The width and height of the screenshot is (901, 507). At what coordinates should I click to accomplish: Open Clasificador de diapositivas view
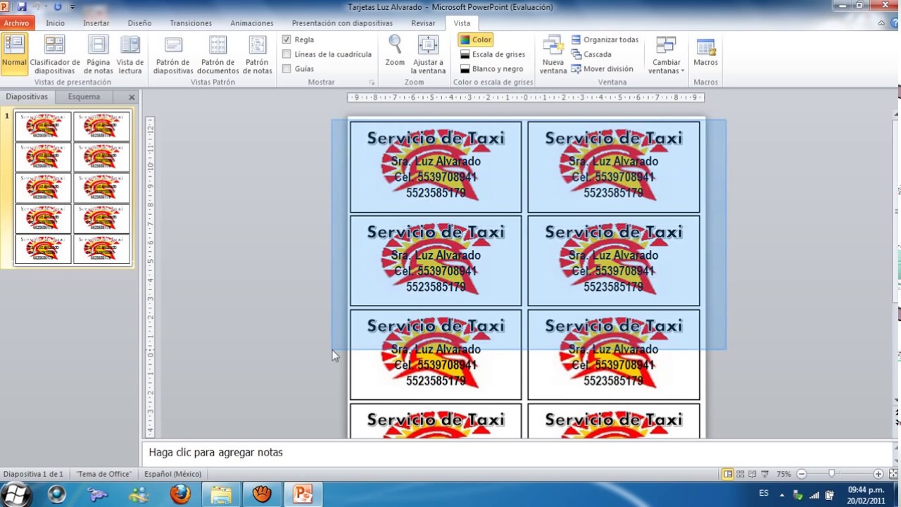[x=55, y=55]
